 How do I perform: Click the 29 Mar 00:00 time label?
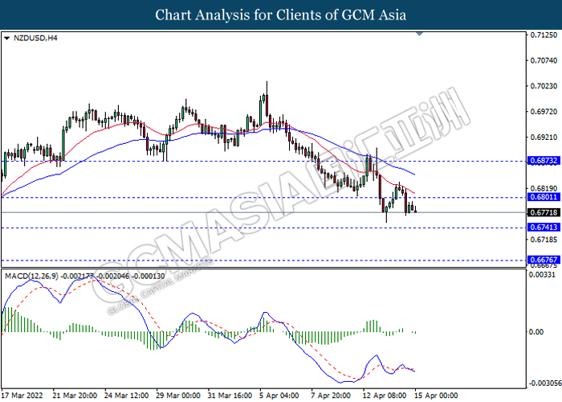coord(178,396)
